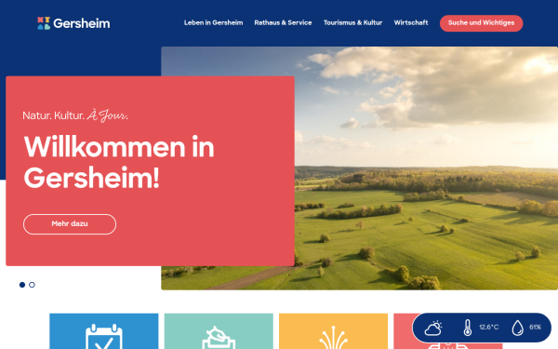
Task: Click the fountain icon on yellow tile
Action: tap(333, 338)
